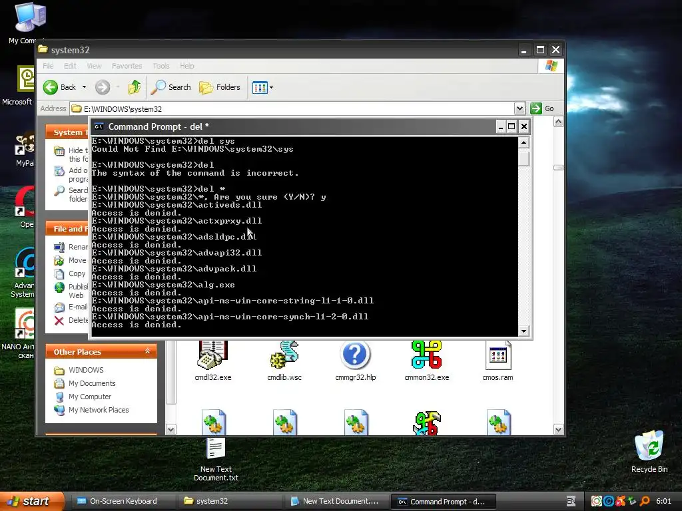Screen dimensions: 682x511
Task: Open the Favorites menu
Action: [127, 66]
